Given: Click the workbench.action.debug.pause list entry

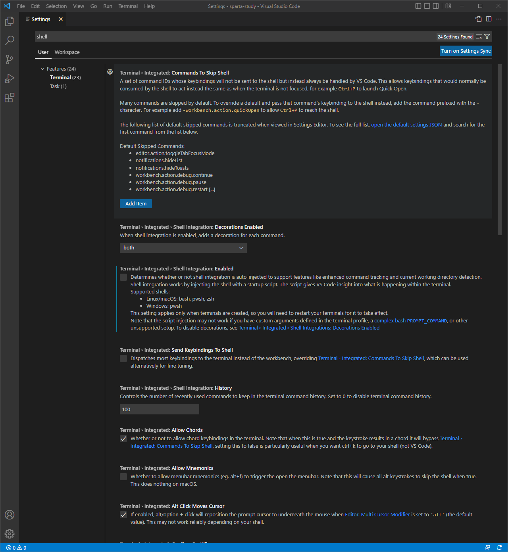Looking at the screenshot, I should (x=171, y=182).
